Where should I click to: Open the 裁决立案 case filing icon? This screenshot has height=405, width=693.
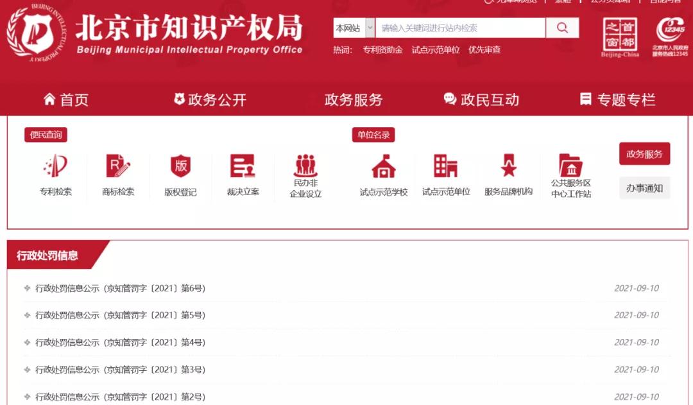tap(243, 167)
